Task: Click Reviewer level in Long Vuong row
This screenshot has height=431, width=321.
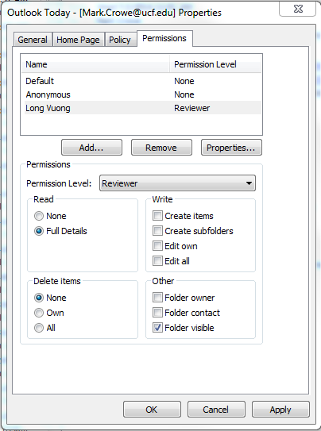Action: click(x=192, y=108)
